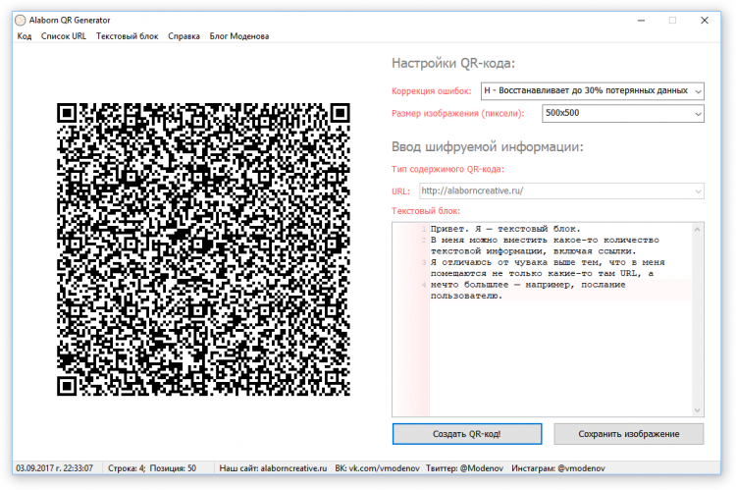The width and height of the screenshot is (736, 490).
Task: Click the Строка: 4; Позиция: 50 indicator
Action: click(x=152, y=468)
